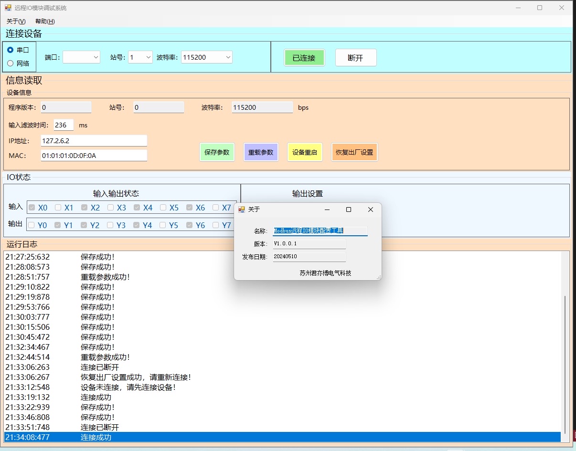Close the main 远程IO模块调试系统 window
This screenshot has height=451, width=576.
[562, 8]
